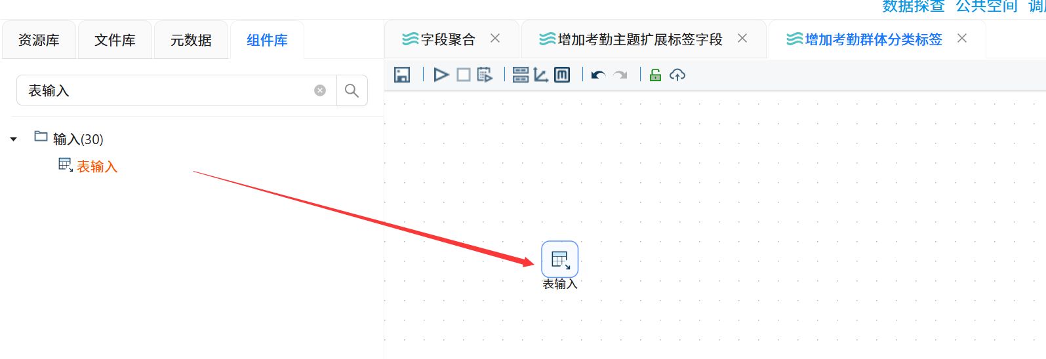Close the 增加考勤群体分类标签 tab

tap(962, 38)
